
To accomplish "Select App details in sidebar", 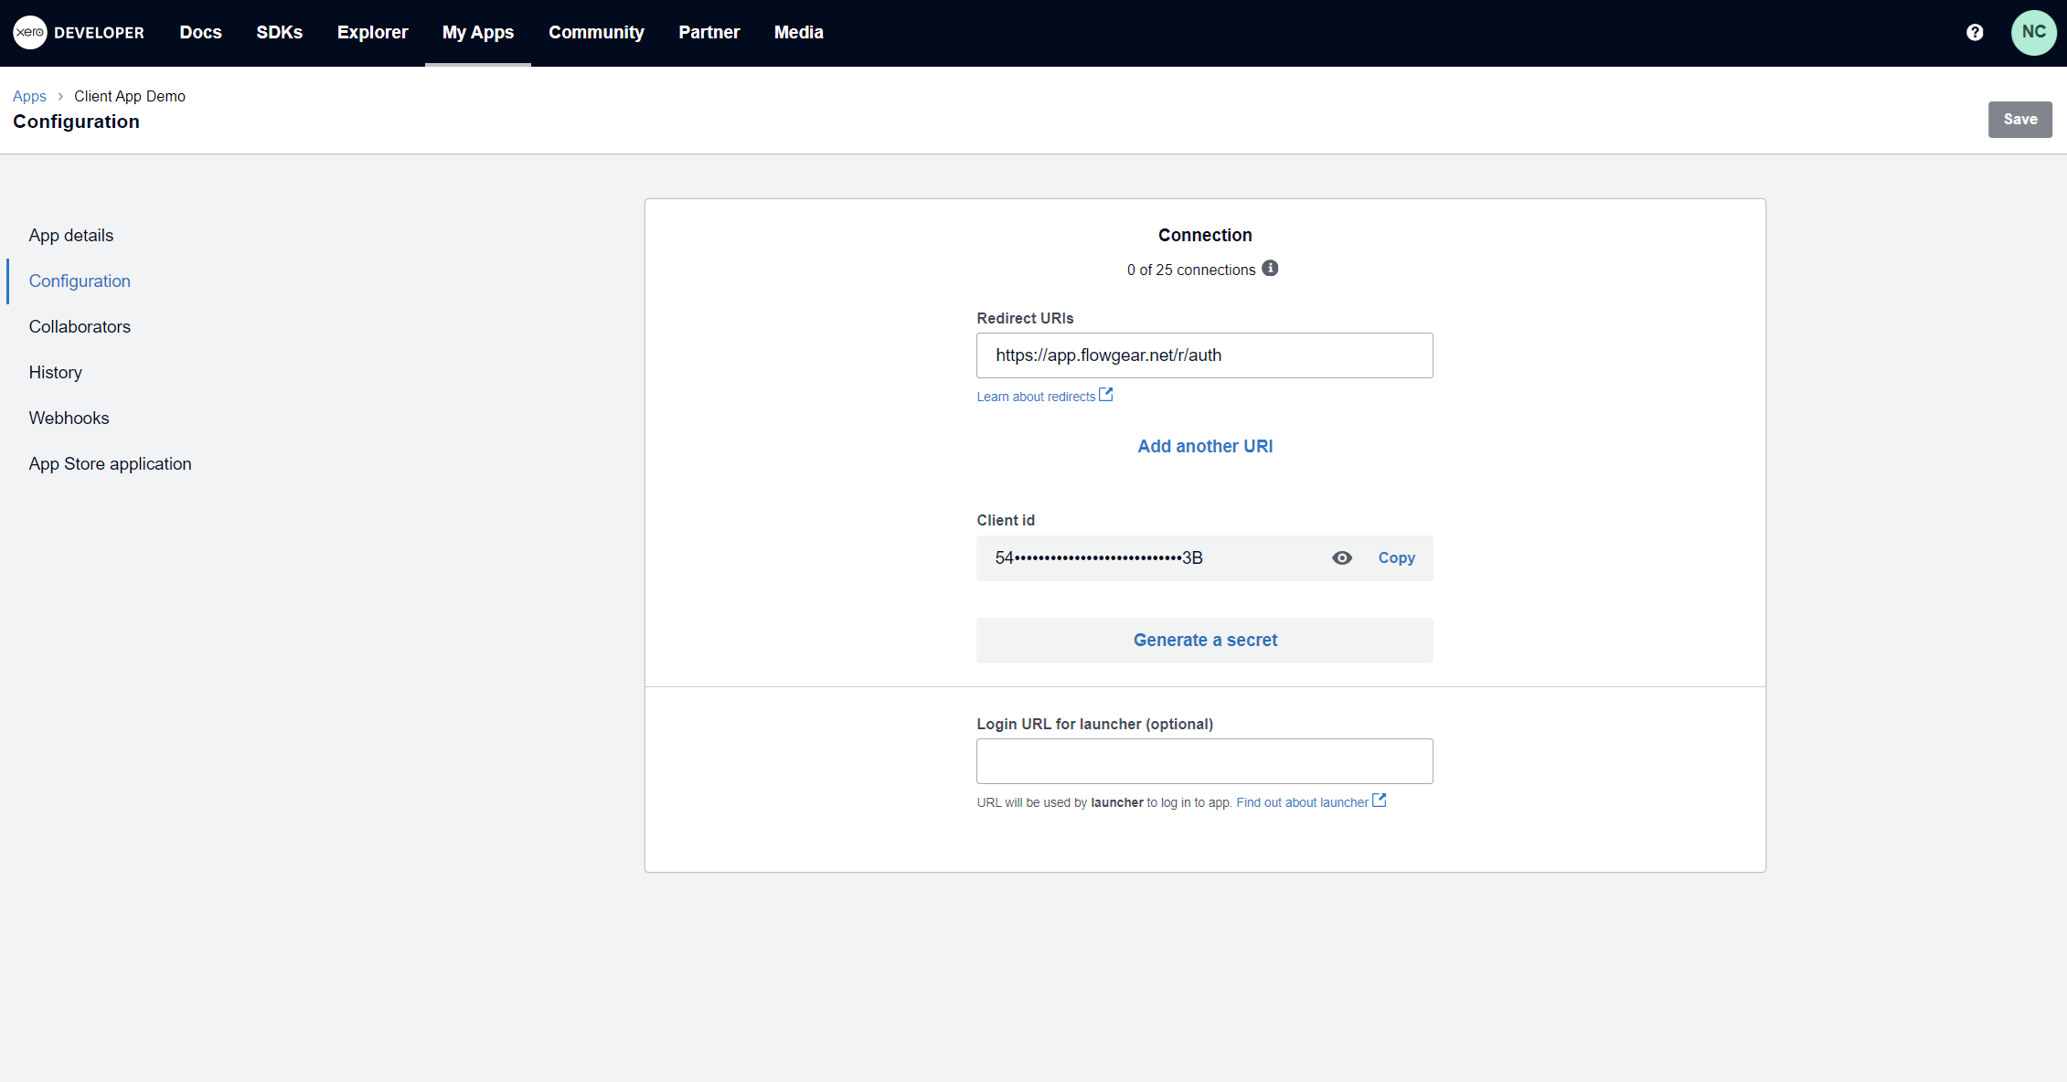I will 71,235.
